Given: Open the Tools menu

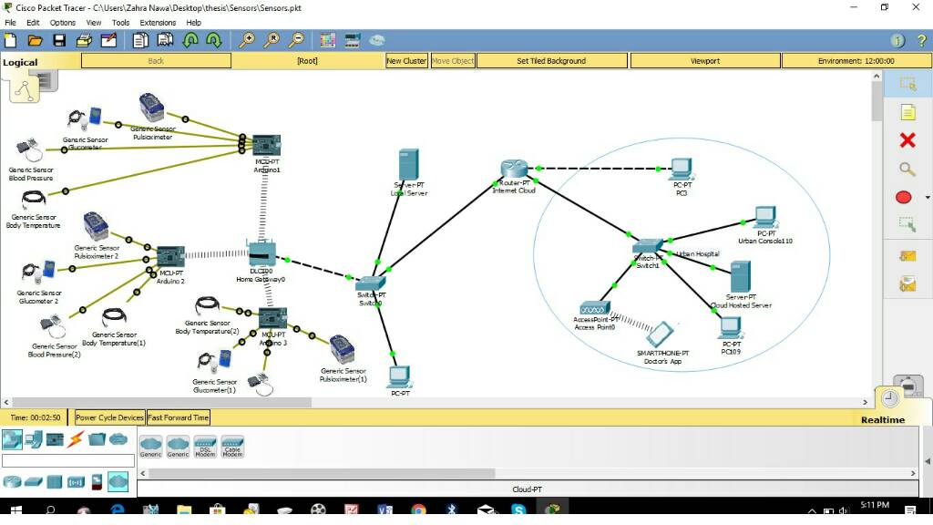Looking at the screenshot, I should tap(120, 23).
